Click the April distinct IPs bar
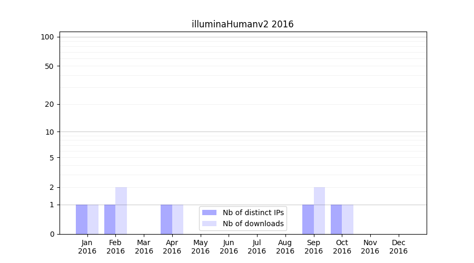 (x=166, y=219)
